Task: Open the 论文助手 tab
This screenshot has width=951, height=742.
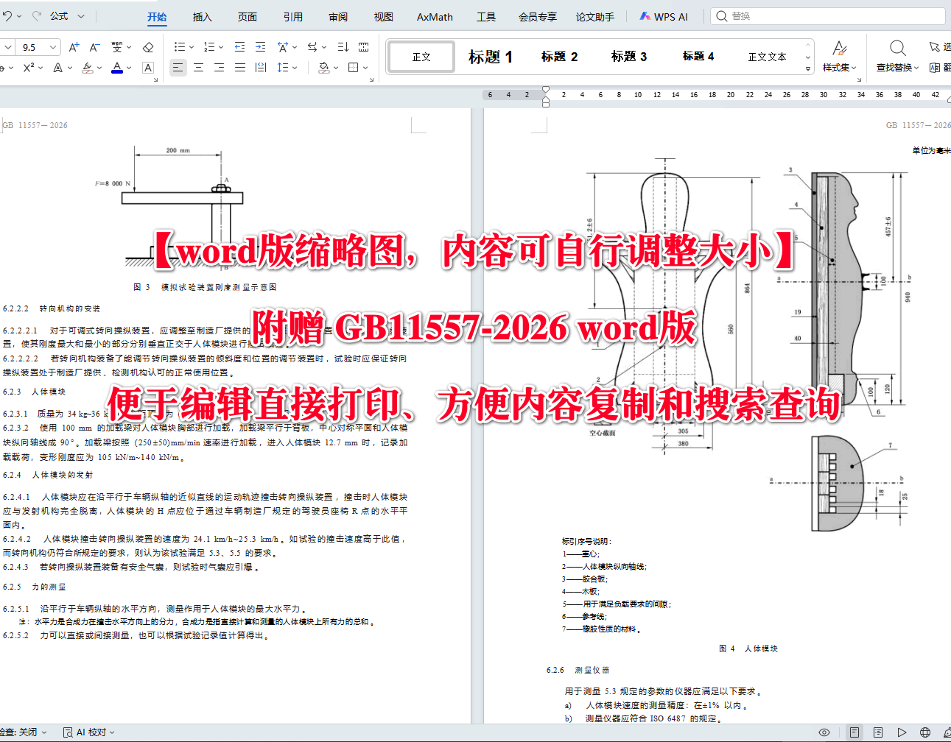Action: tap(595, 17)
